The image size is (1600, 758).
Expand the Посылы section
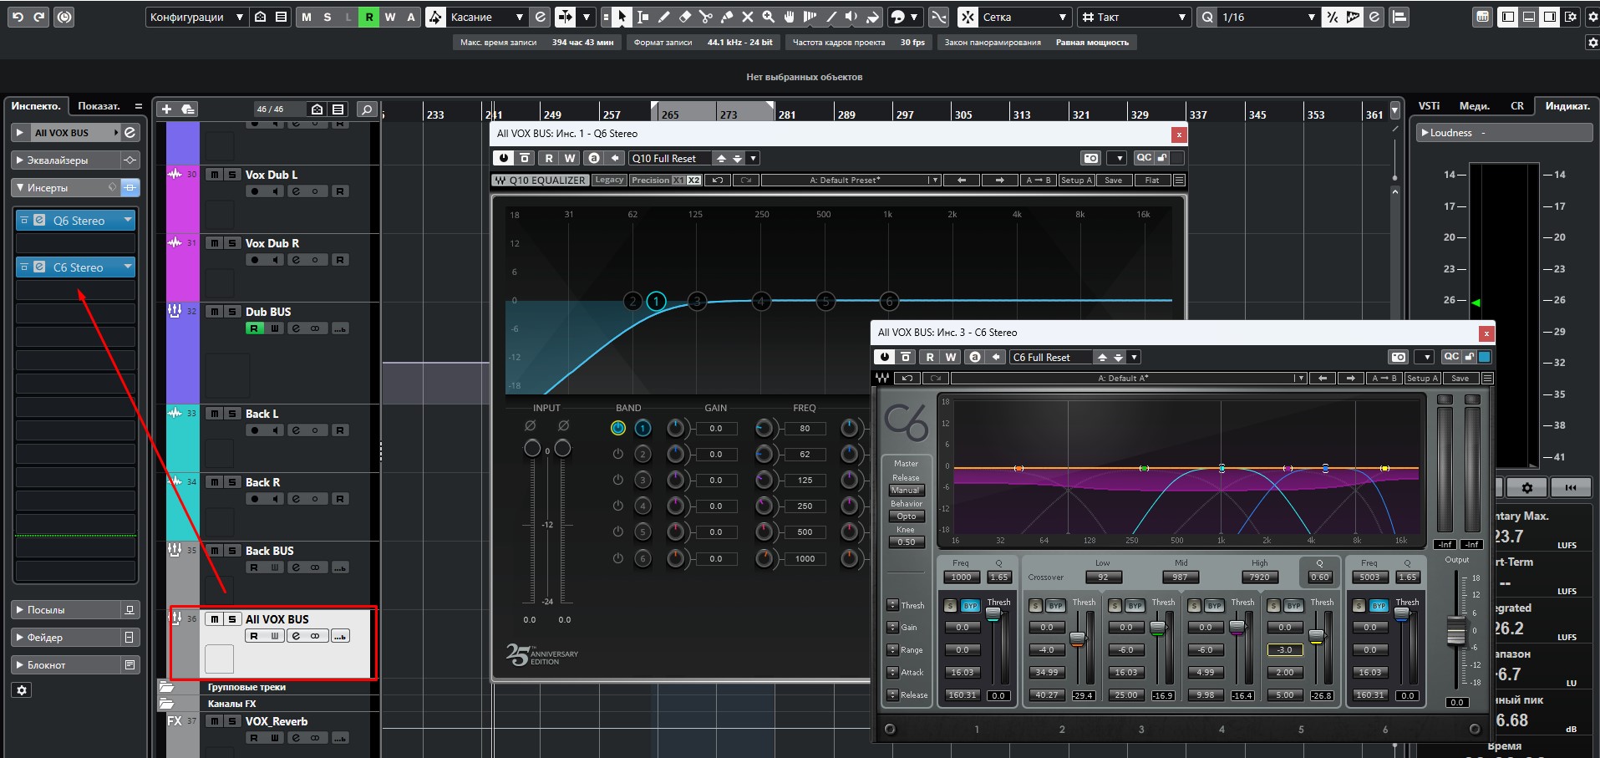[x=75, y=610]
